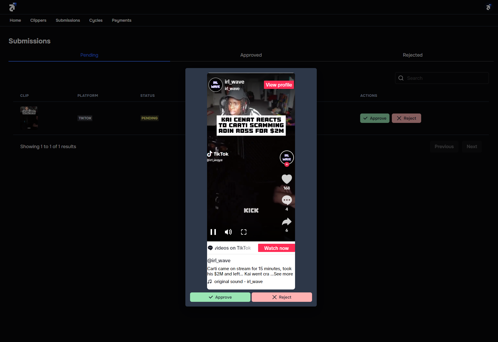Enter fullscreen using the expand icon
The width and height of the screenshot is (498, 342).
click(x=244, y=232)
